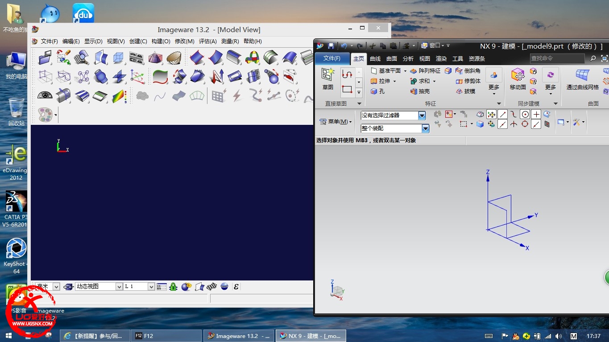The image size is (609, 342).
Task: Click the Undo arrow in NX quick access bar
Action: coord(344,45)
